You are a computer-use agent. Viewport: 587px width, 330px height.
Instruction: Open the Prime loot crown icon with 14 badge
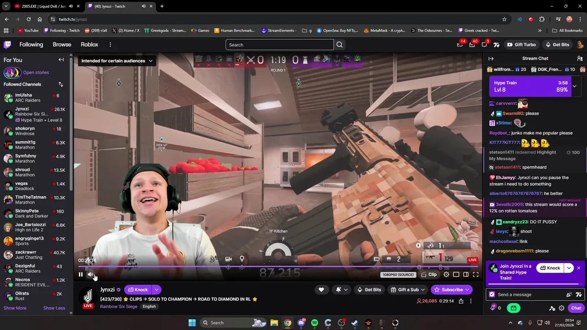pos(460,44)
